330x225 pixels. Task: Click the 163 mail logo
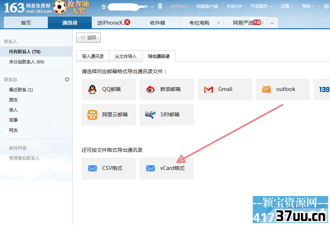(28, 8)
